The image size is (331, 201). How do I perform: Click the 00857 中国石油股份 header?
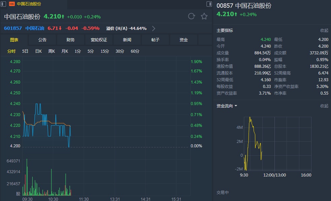click(244, 6)
